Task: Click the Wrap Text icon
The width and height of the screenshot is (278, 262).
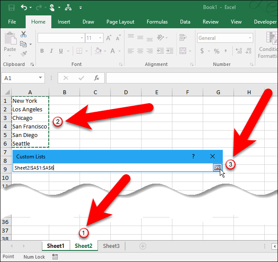Action: tap(183, 38)
